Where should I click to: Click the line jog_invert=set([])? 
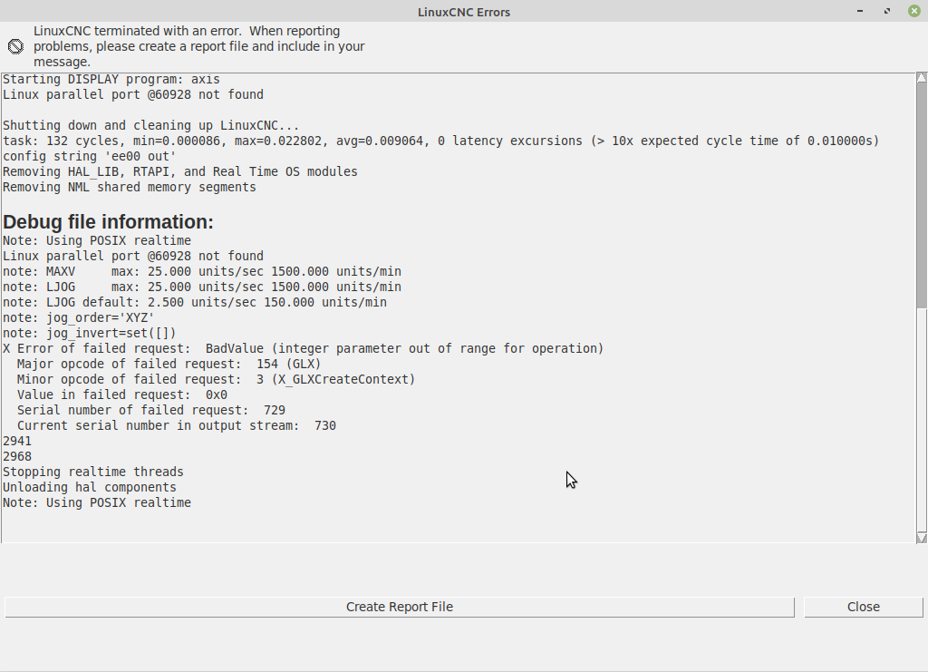(90, 333)
